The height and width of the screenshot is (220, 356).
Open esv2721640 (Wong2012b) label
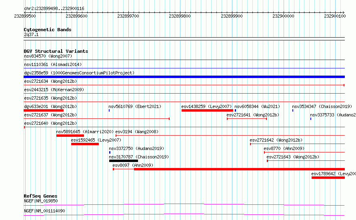coord(50,123)
